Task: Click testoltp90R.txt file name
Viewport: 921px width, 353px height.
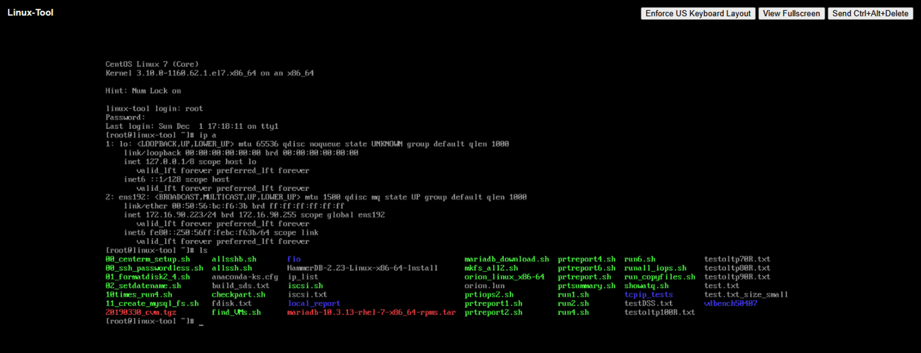Action: pyautogui.click(x=737, y=277)
